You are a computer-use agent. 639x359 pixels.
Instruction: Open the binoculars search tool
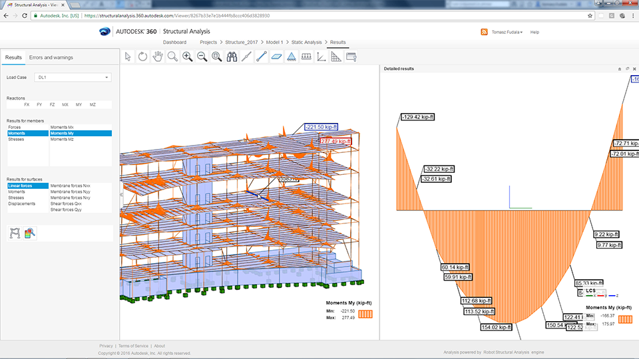click(x=232, y=57)
